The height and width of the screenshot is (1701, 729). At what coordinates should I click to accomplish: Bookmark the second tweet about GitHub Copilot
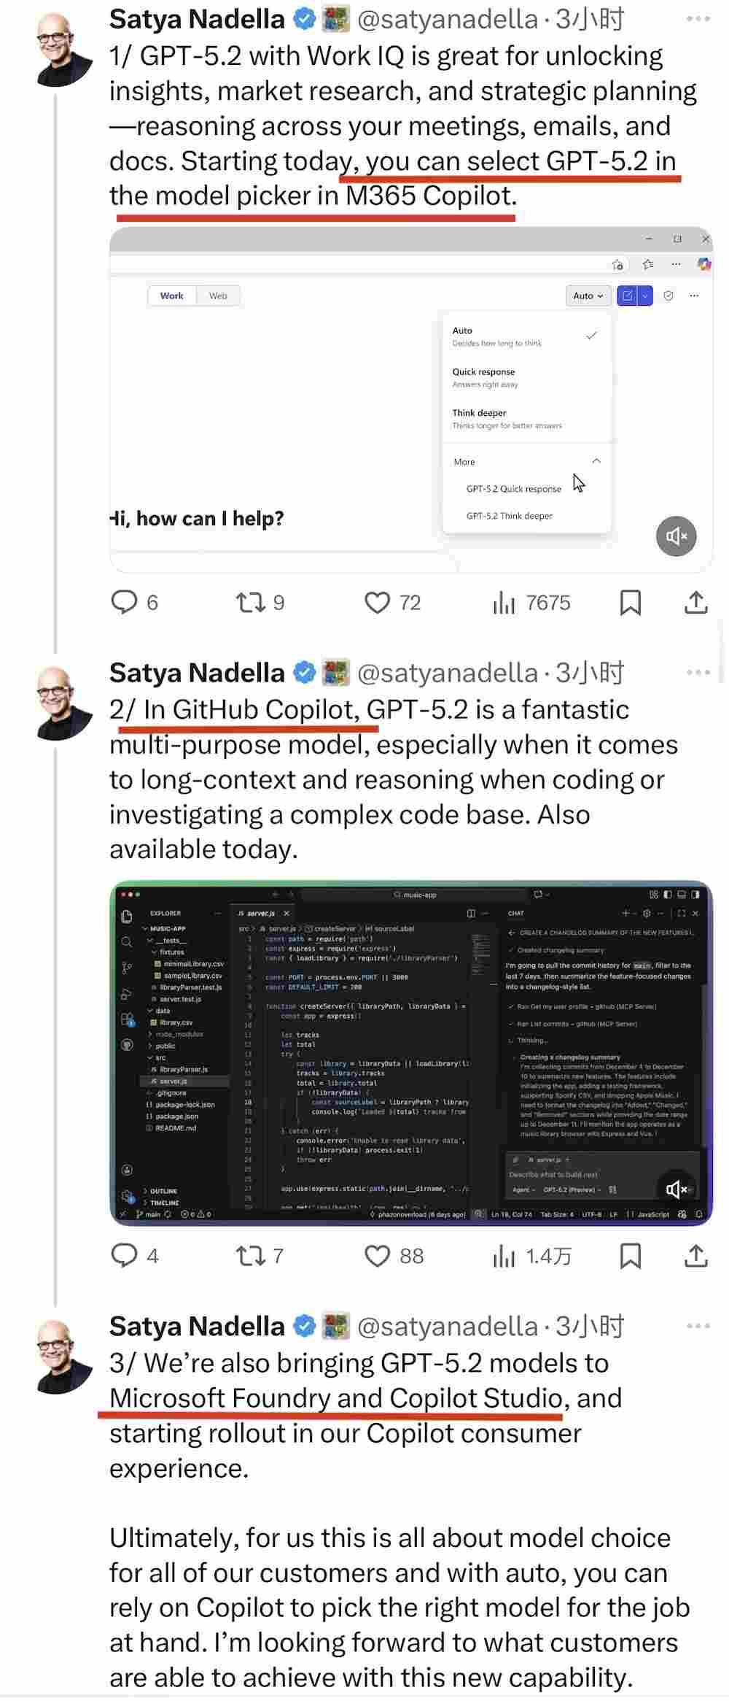[630, 1256]
